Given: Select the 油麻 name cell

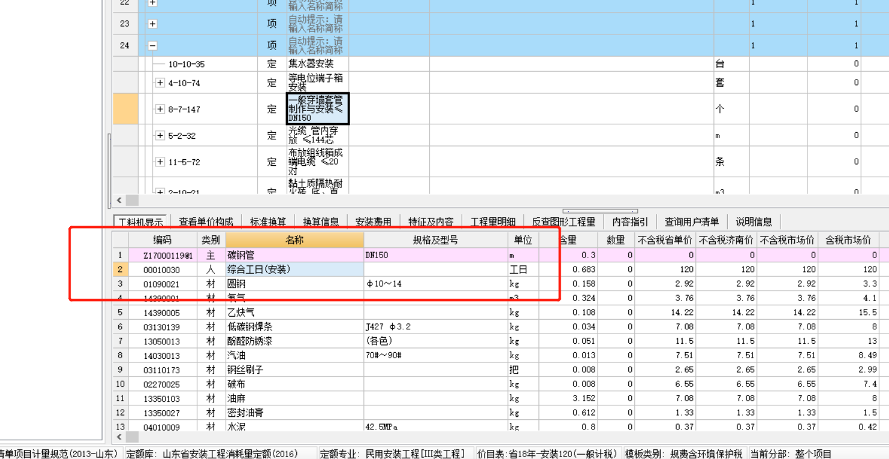Looking at the screenshot, I should pos(295,399).
